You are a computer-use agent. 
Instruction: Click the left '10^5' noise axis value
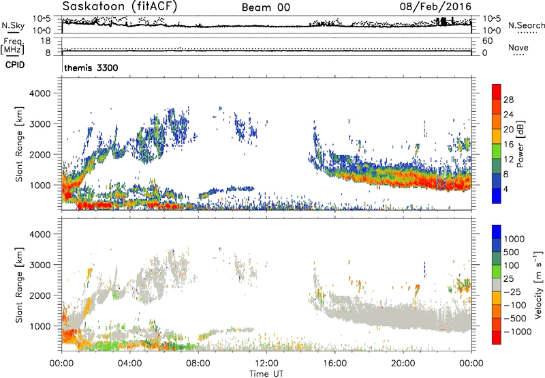click(x=42, y=19)
